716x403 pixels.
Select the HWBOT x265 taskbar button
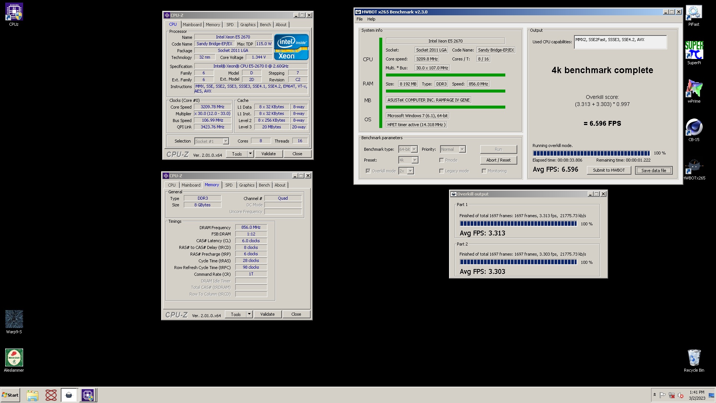pyautogui.click(x=69, y=395)
